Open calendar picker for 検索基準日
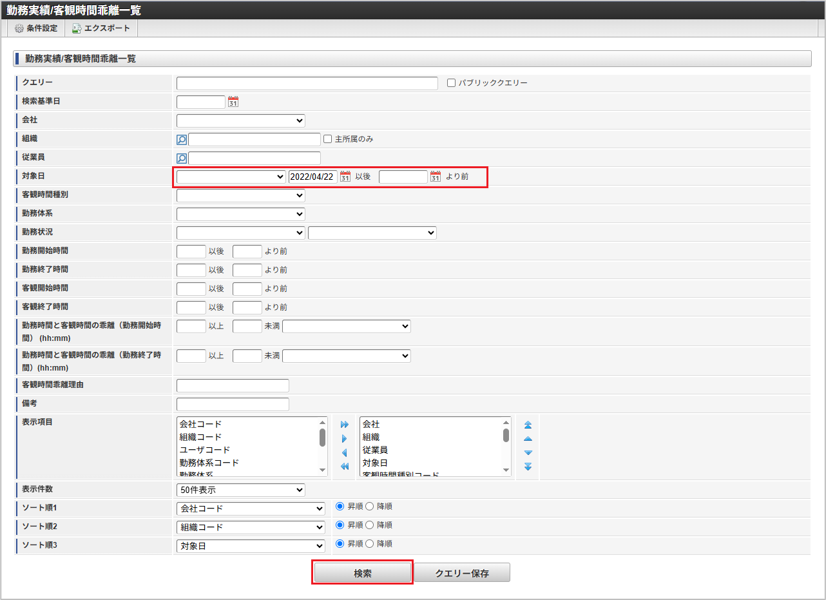 tap(233, 102)
